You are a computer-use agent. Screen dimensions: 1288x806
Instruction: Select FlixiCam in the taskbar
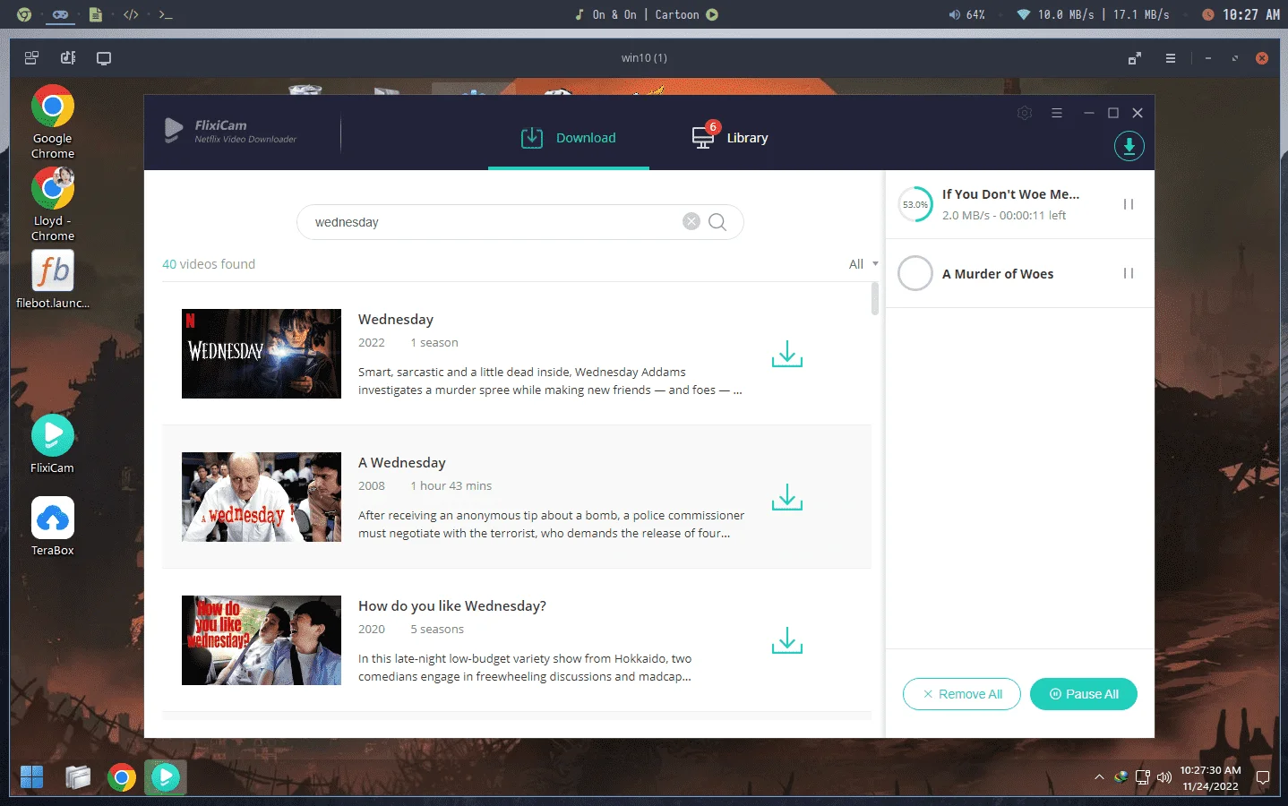165,776
